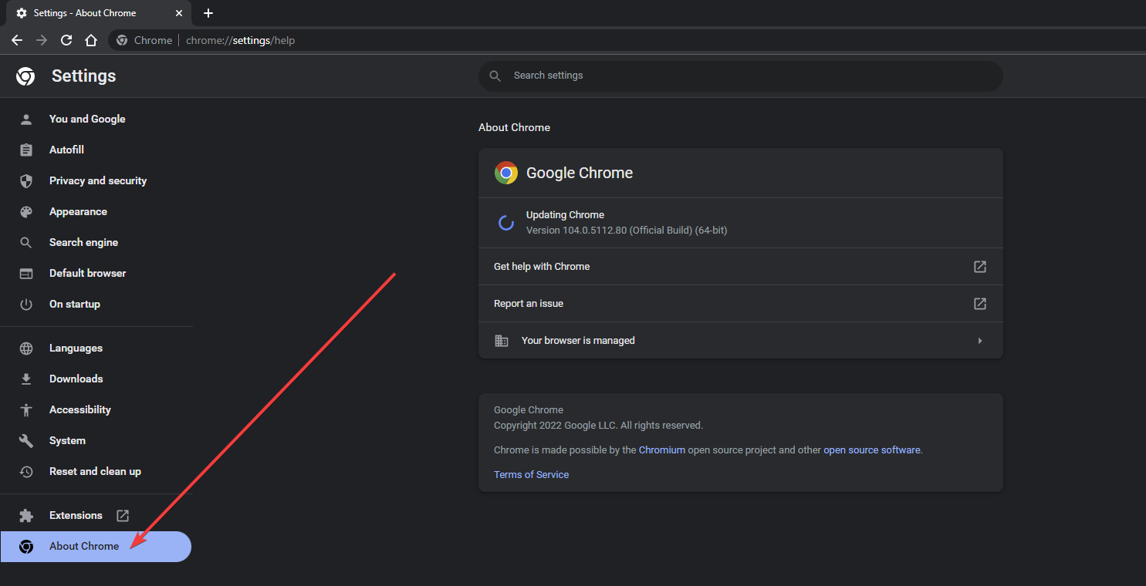This screenshot has width=1146, height=586.
Task: Open Default browser settings
Action: (87, 273)
